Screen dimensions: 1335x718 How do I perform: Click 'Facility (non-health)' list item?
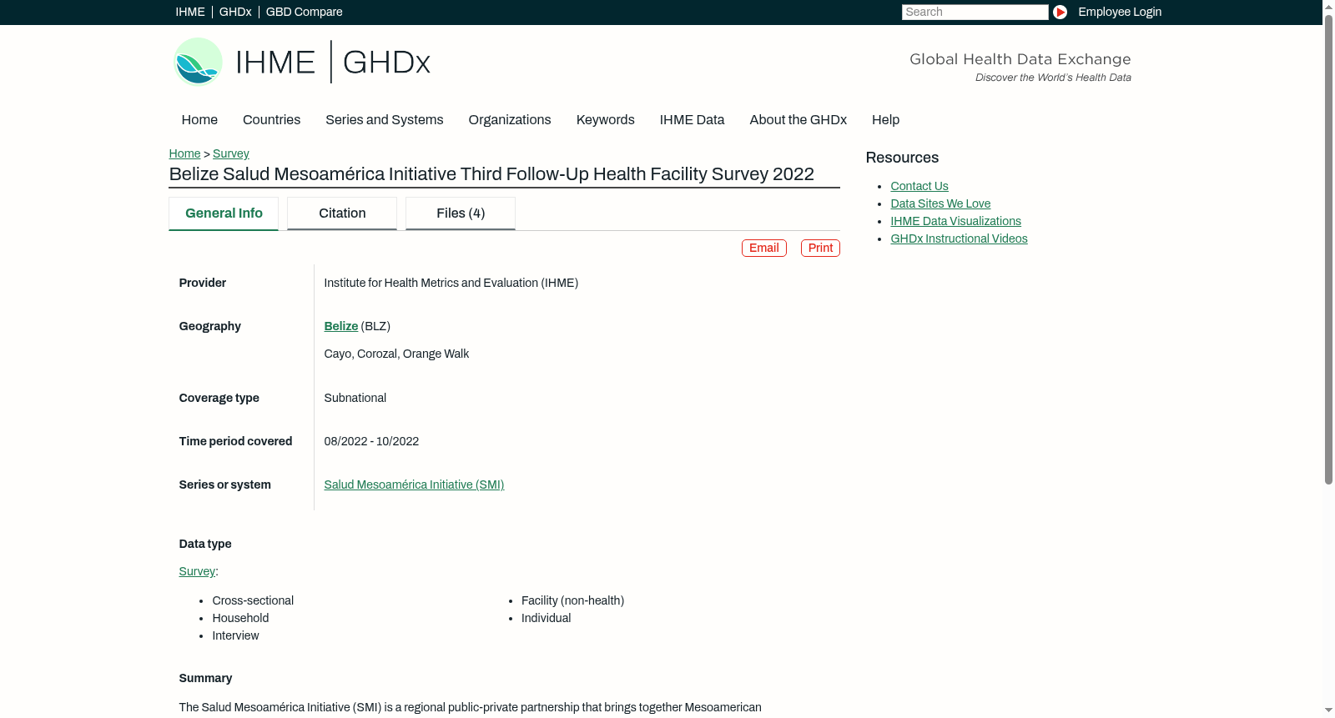click(572, 600)
